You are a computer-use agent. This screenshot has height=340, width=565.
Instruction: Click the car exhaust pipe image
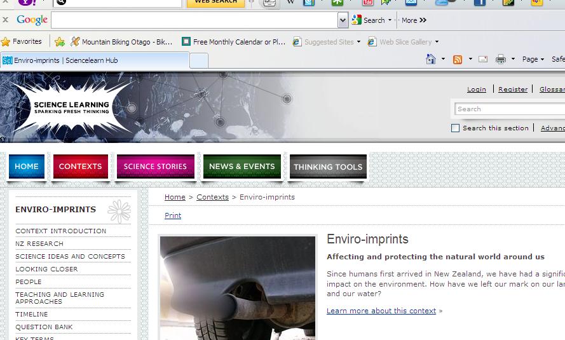(238, 288)
